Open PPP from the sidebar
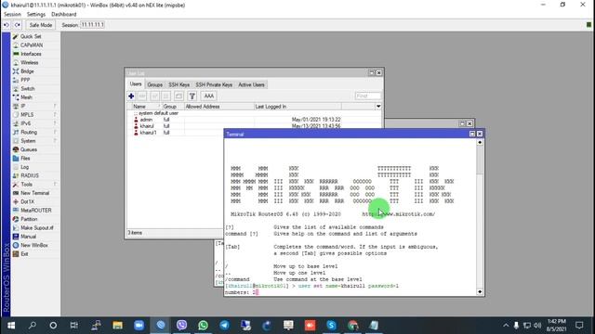 (25, 80)
